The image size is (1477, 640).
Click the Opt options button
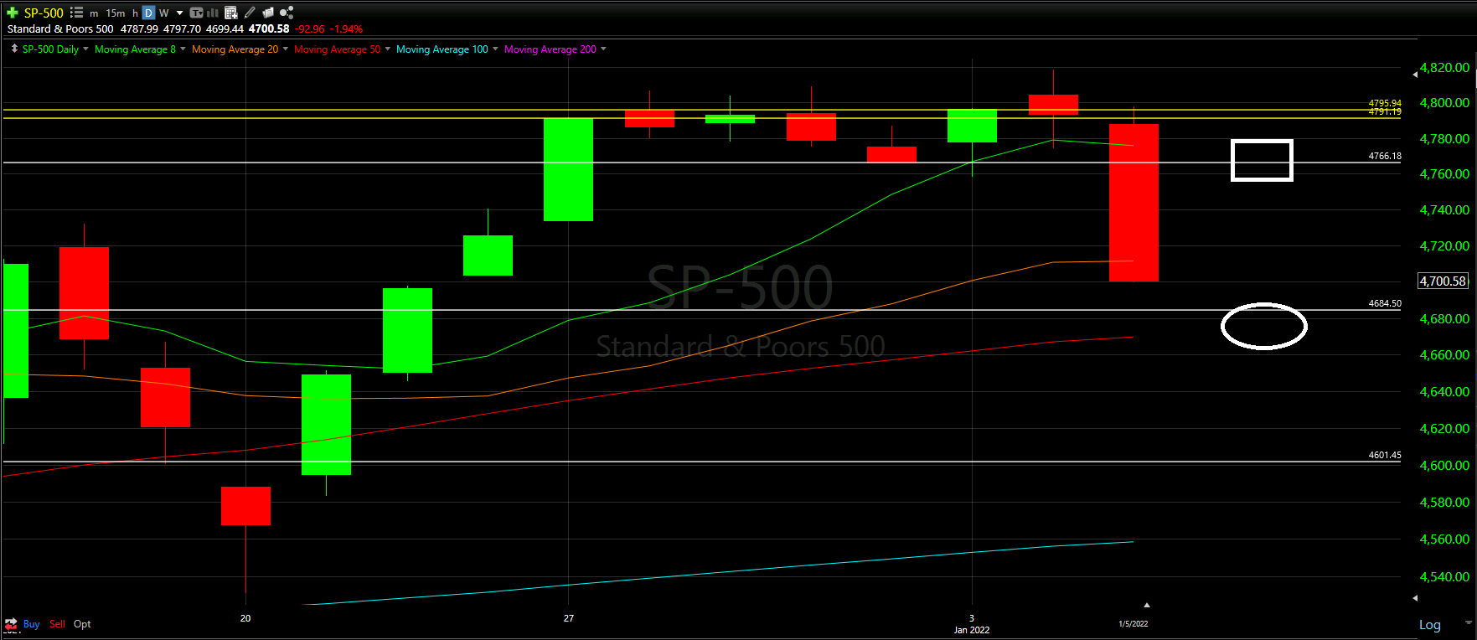click(82, 624)
